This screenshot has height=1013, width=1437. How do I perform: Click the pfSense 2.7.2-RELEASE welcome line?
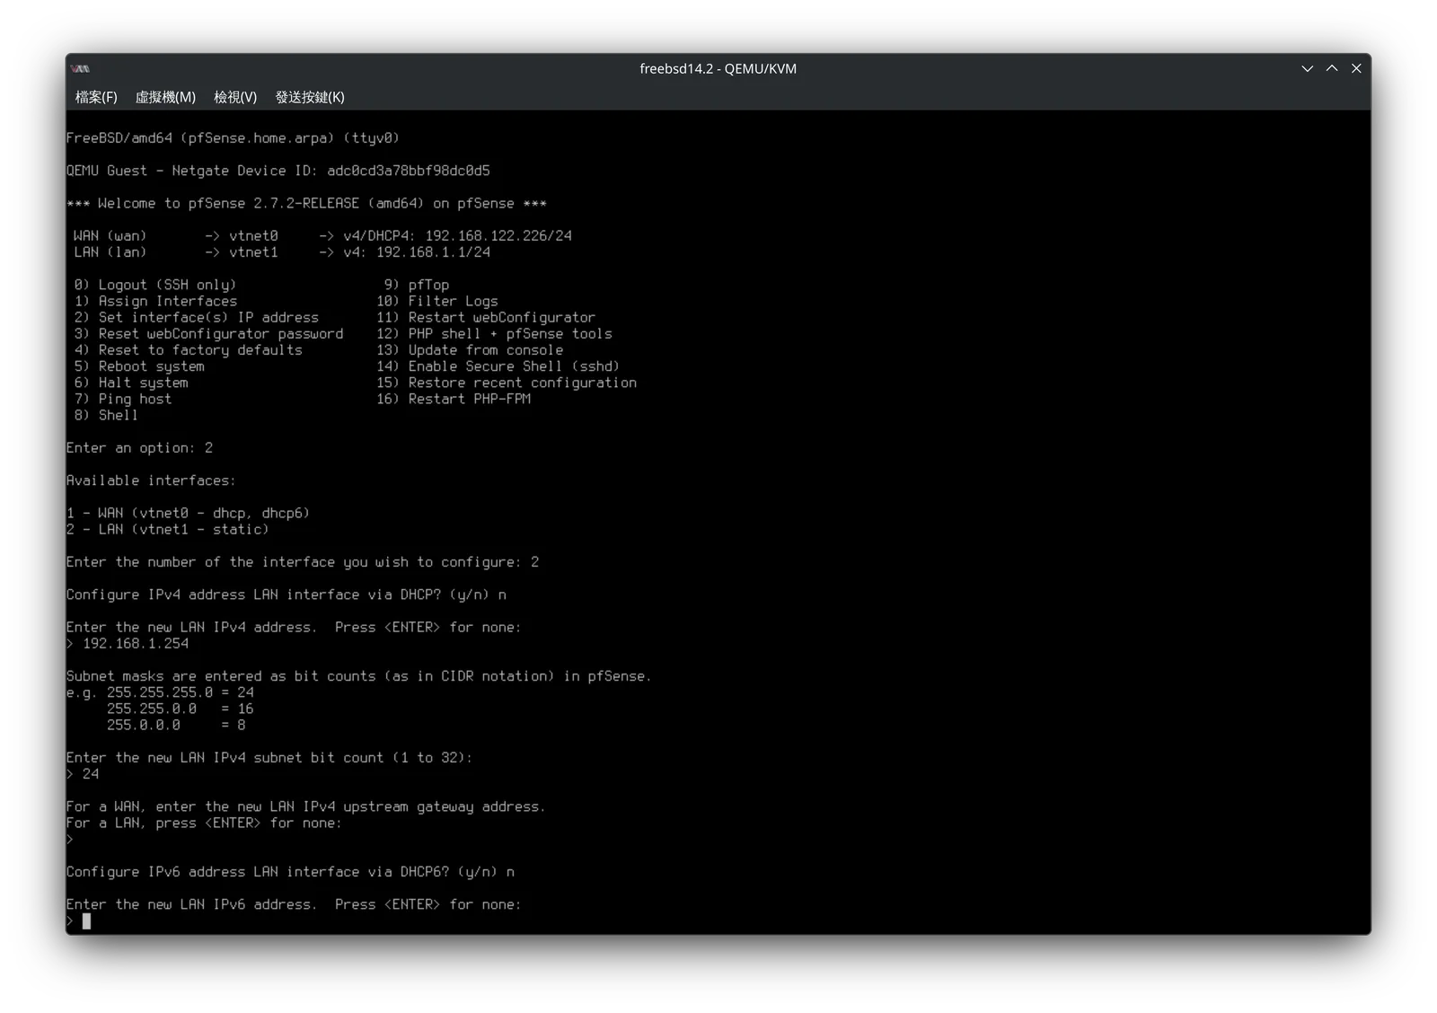point(306,204)
